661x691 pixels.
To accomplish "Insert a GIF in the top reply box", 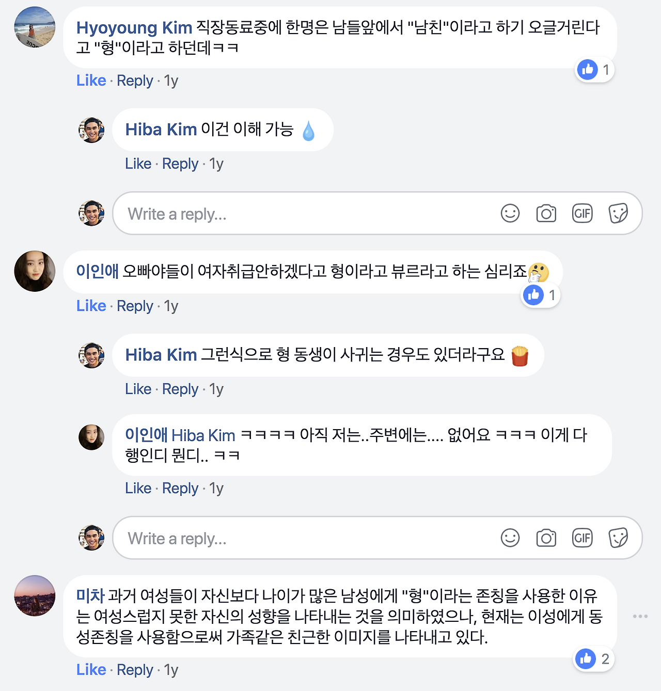I will coord(582,213).
